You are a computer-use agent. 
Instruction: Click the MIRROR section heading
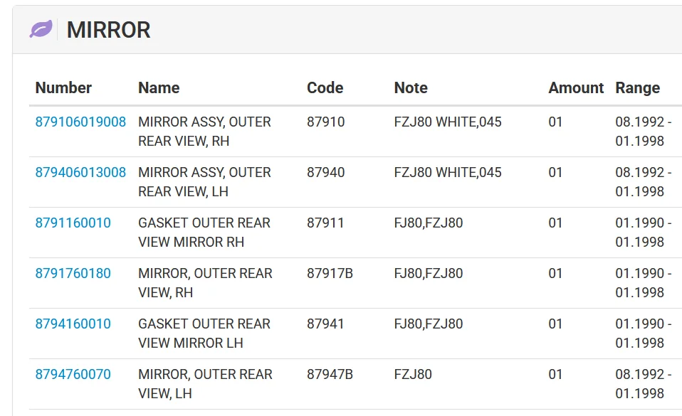[108, 30]
